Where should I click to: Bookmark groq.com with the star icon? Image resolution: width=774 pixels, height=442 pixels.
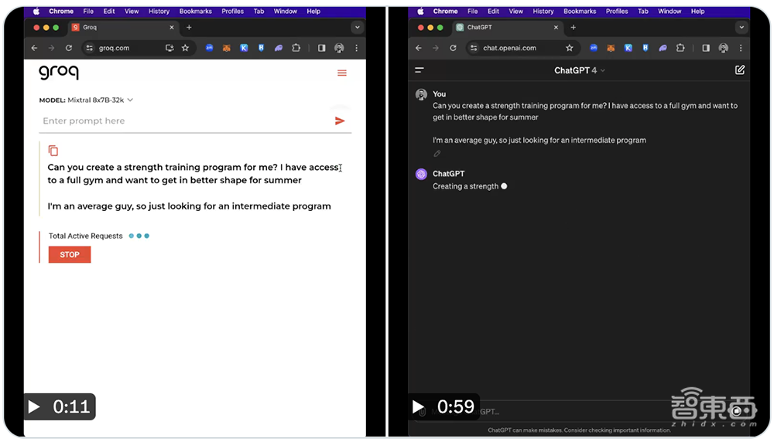click(x=185, y=48)
